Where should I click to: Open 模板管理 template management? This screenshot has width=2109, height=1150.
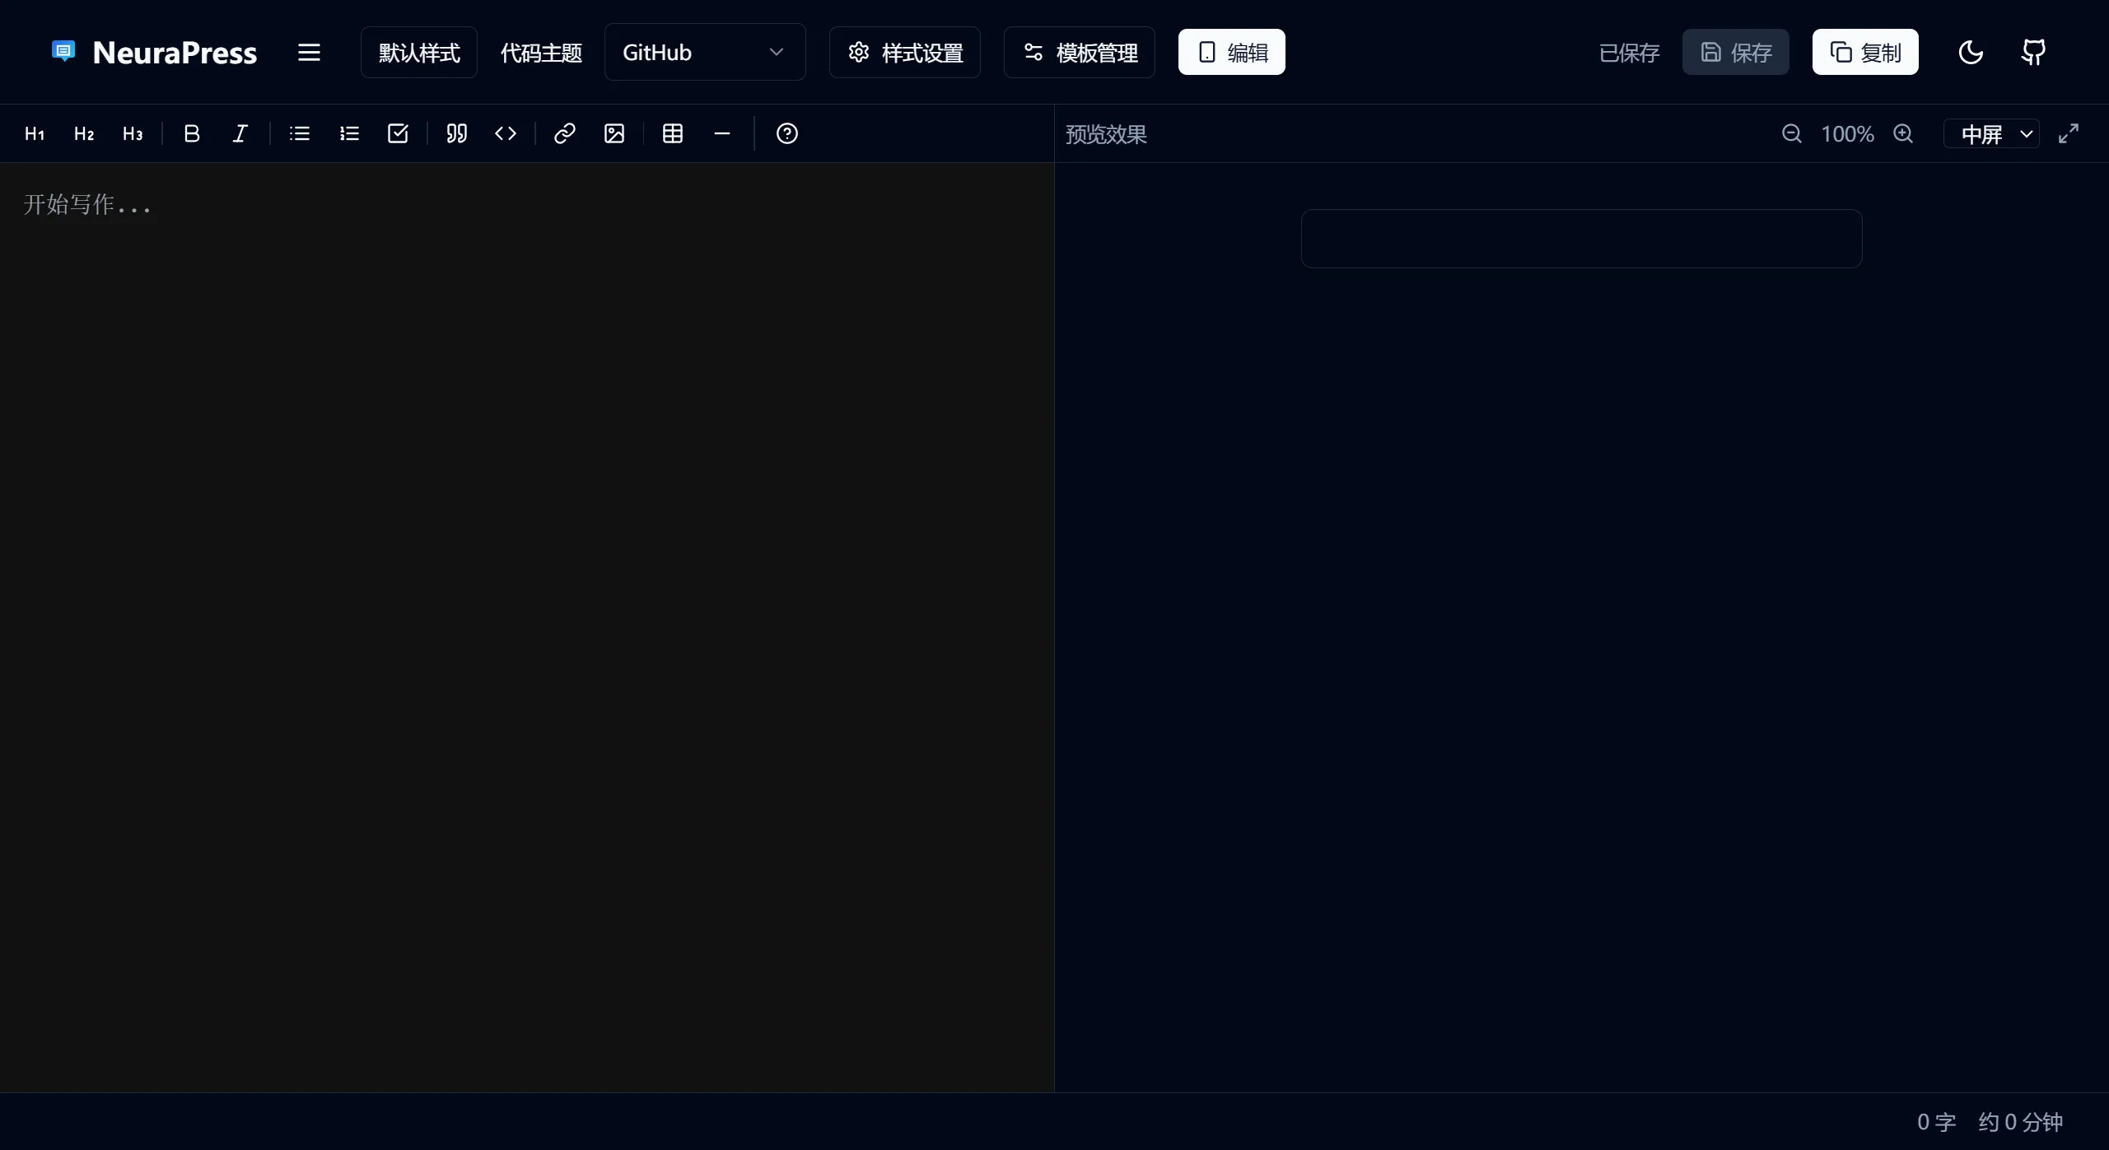(1079, 53)
